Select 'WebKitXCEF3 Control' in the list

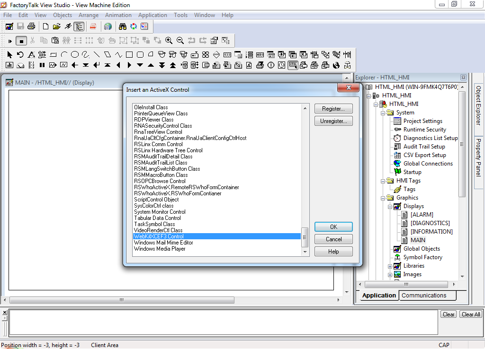tap(217, 236)
